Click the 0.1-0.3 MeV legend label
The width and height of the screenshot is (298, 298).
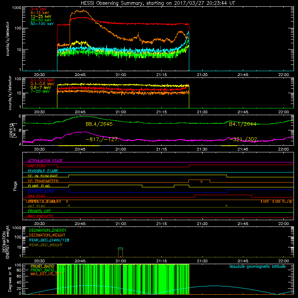click(x=42, y=80)
